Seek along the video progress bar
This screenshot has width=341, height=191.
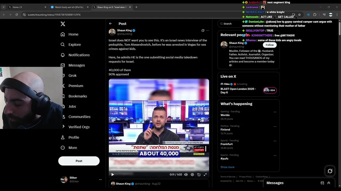coord(159,169)
